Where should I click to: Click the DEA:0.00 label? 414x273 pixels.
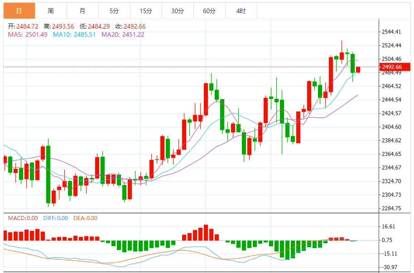pos(86,218)
